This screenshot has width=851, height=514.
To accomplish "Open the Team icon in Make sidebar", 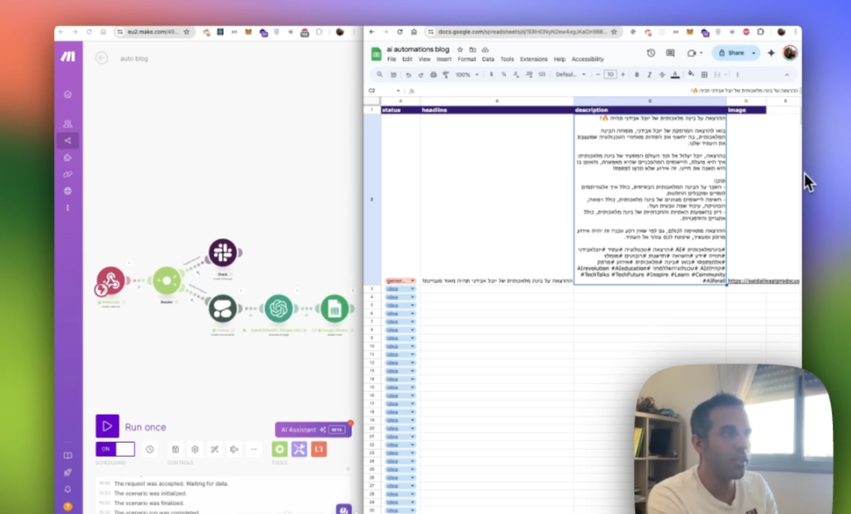I will coord(68,123).
